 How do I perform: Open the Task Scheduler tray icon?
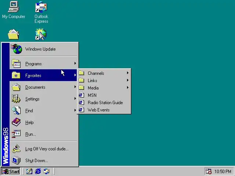208,171
